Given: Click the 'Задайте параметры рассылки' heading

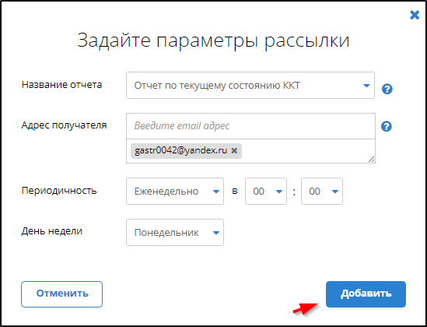Looking at the screenshot, I should (213, 40).
